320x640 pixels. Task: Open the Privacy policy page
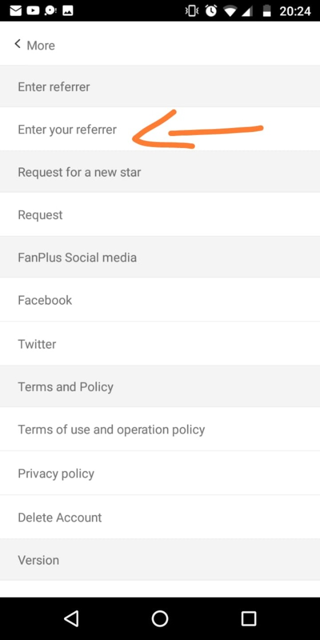pos(56,473)
